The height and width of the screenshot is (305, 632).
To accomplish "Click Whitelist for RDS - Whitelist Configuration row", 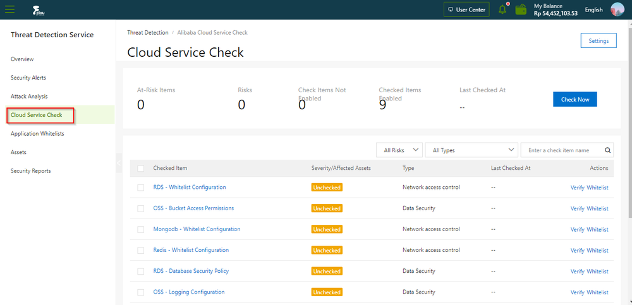I will (x=597, y=188).
